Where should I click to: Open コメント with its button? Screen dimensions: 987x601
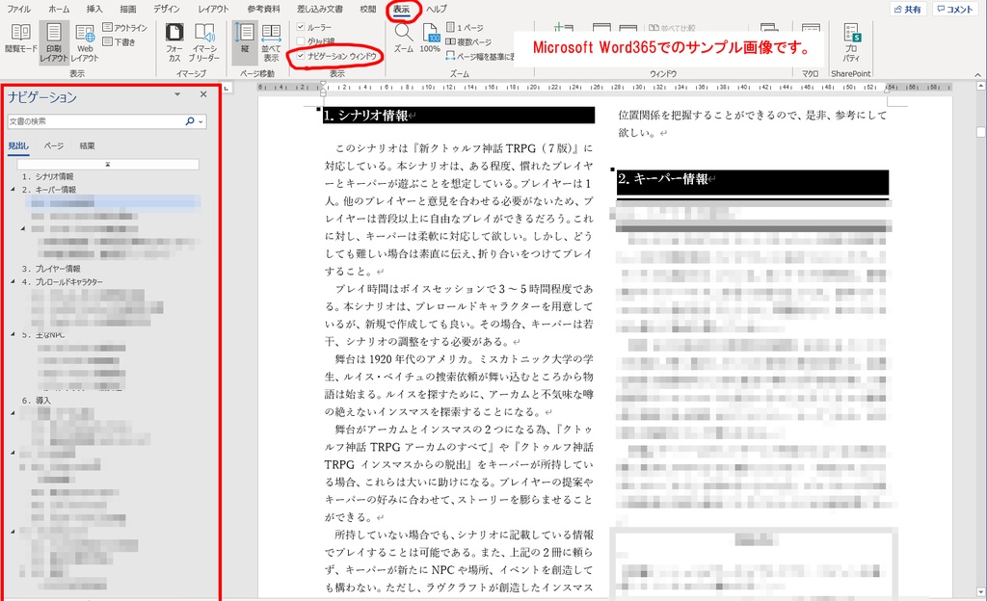click(954, 9)
